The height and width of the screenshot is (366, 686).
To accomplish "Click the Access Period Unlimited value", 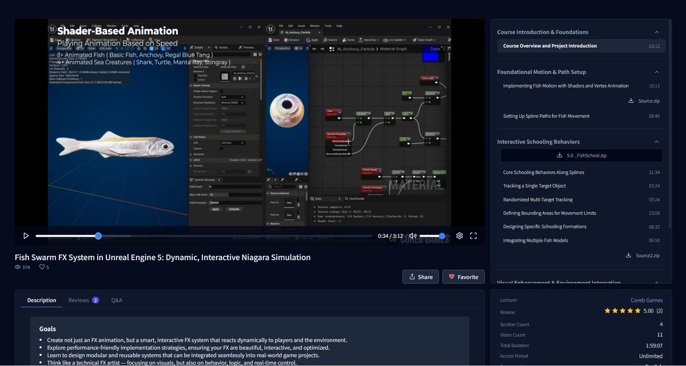I will pyautogui.click(x=651, y=356).
